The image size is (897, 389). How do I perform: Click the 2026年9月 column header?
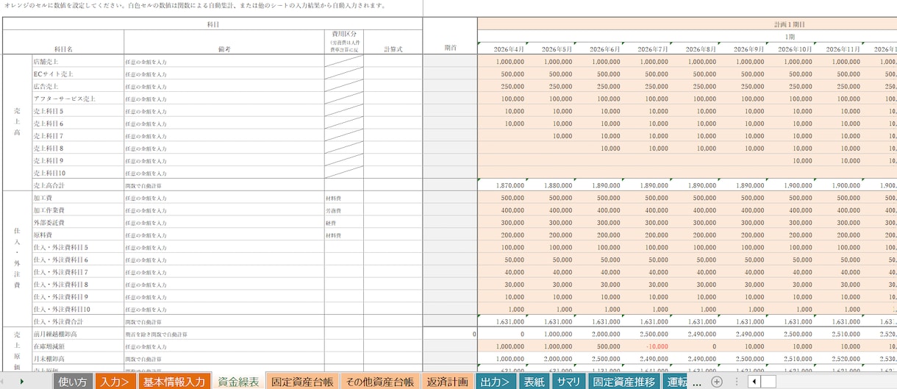tap(741, 49)
